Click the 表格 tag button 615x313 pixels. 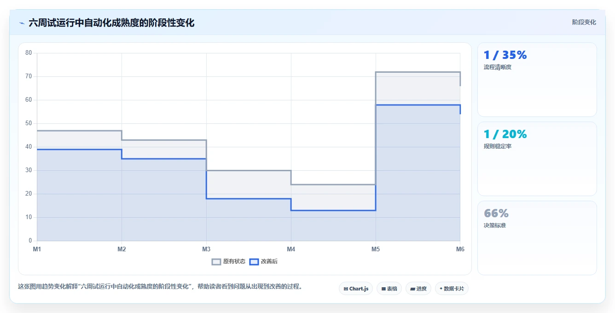389,289
